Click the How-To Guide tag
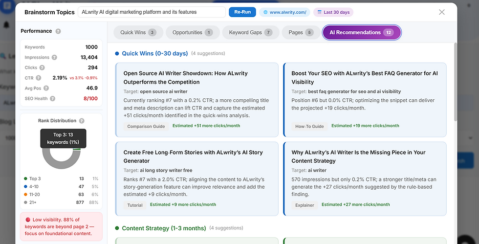This screenshot has height=244, width=479. 309,126
